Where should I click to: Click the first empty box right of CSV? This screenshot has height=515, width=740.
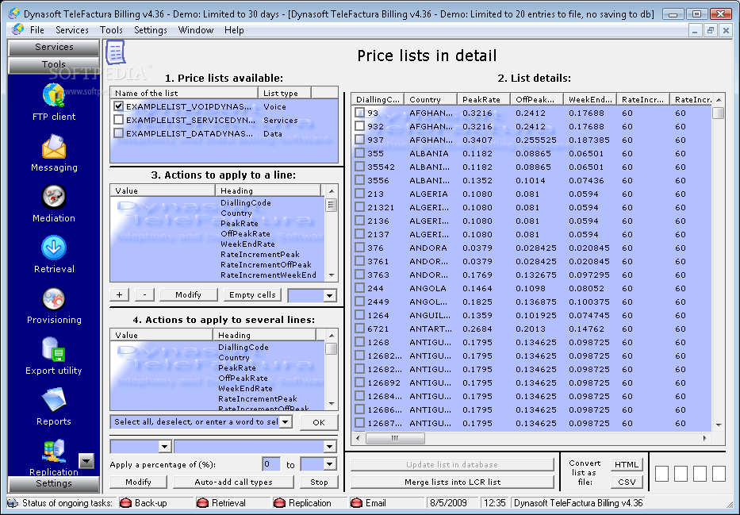(661, 473)
